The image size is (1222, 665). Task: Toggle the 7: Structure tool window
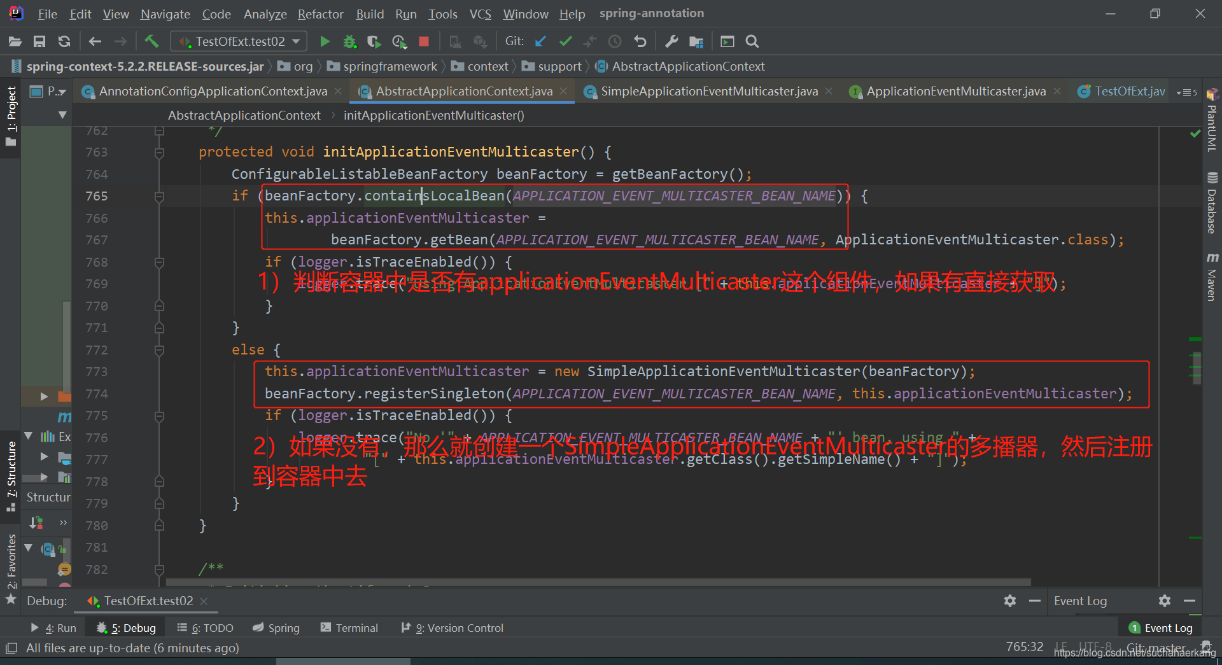pos(11,477)
